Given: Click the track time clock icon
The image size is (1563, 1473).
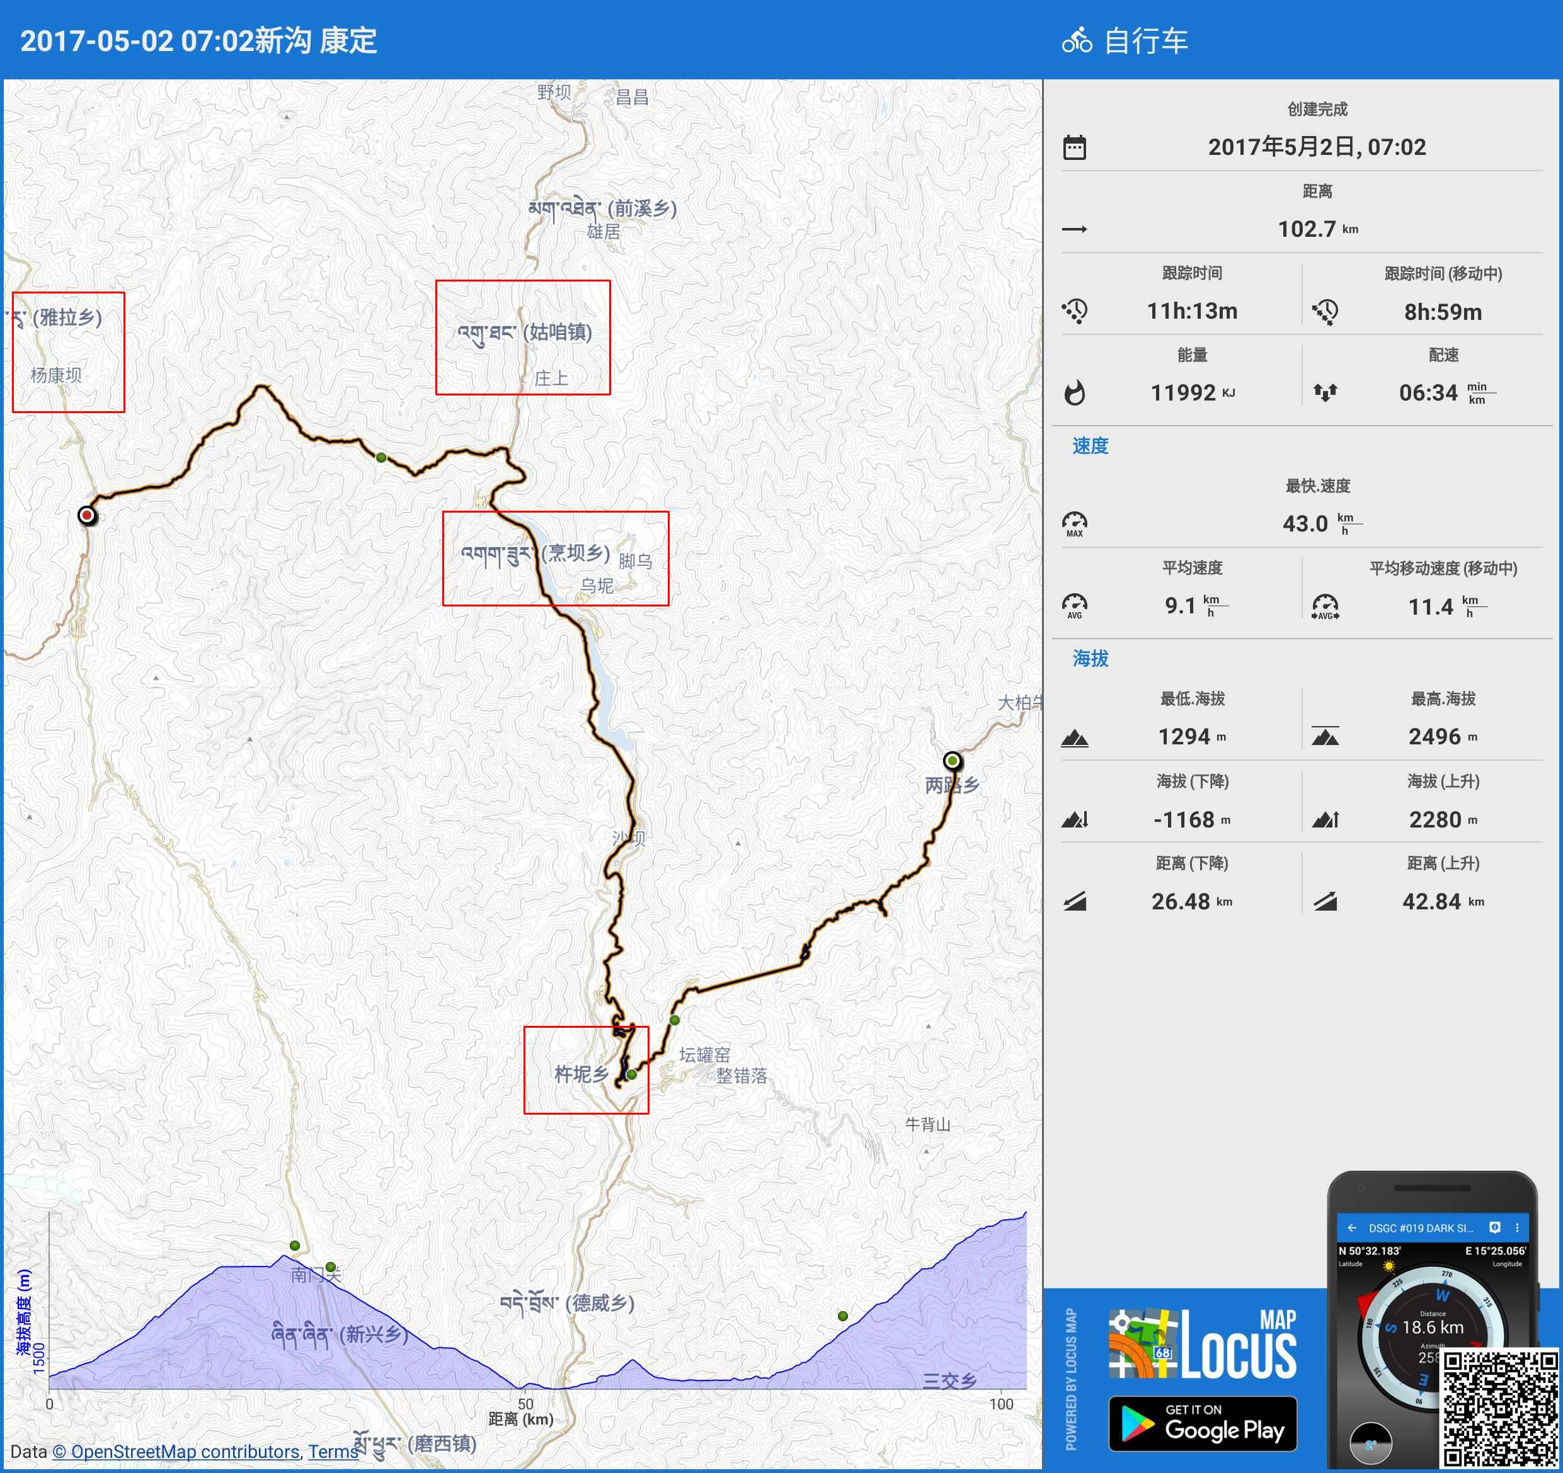Looking at the screenshot, I should (1074, 311).
